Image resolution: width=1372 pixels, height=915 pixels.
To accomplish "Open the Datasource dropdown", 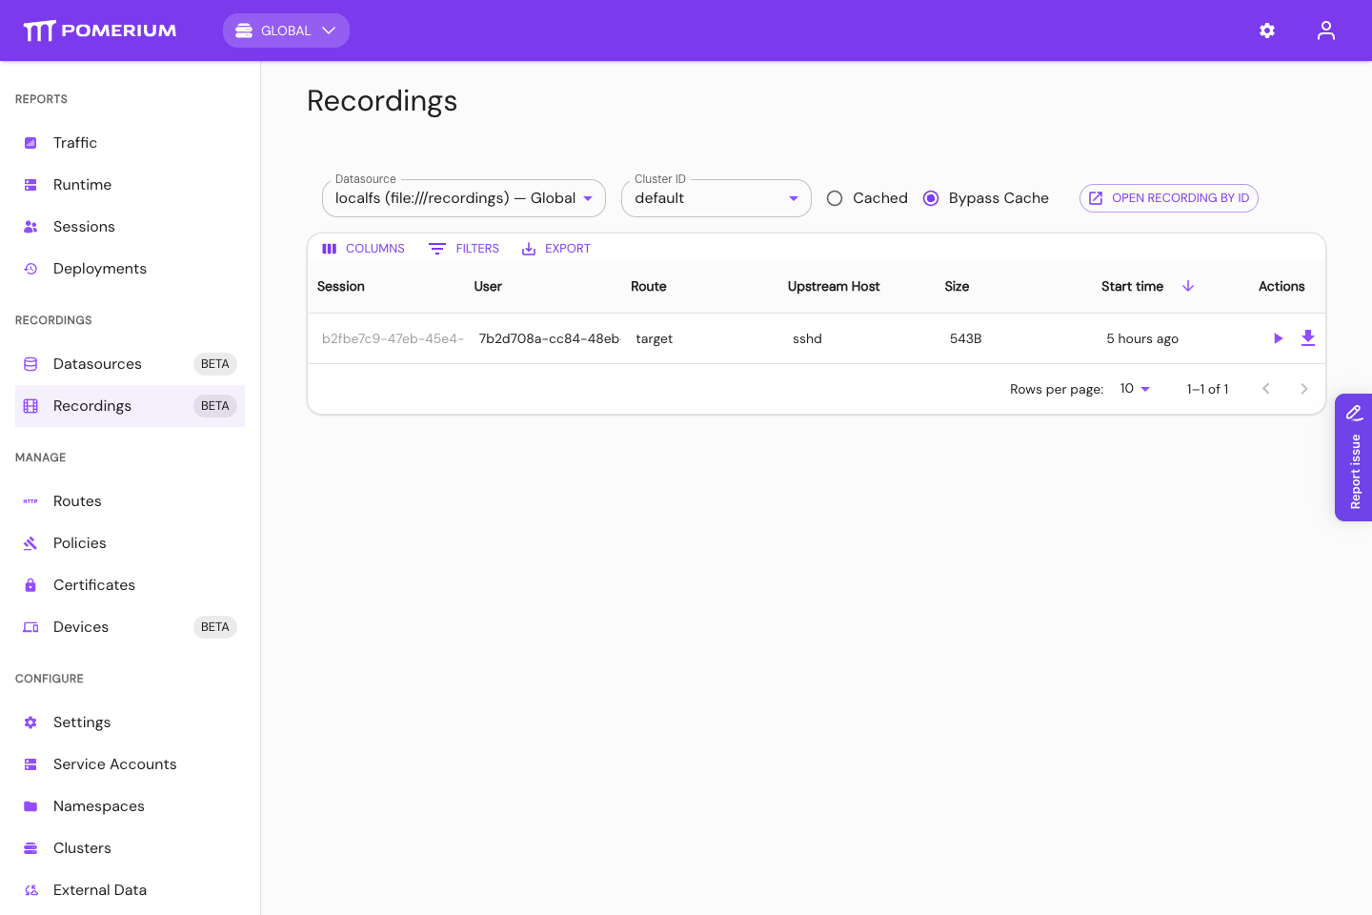I will (464, 198).
